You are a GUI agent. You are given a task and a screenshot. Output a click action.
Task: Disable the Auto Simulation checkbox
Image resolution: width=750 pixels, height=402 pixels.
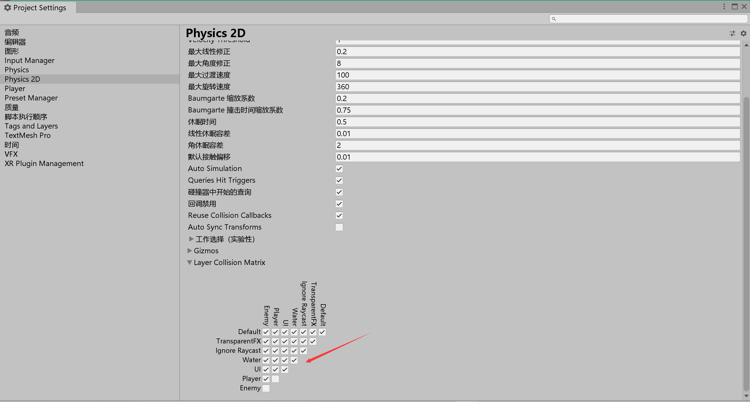point(339,169)
